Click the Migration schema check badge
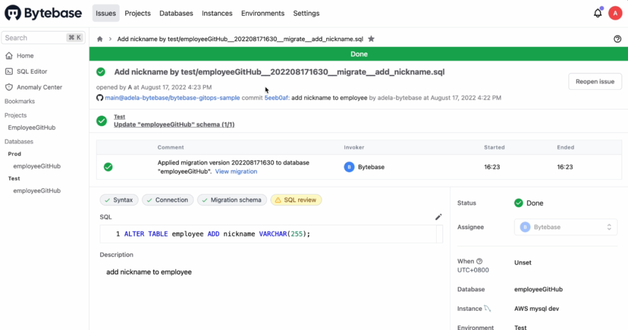Screen dimensions: 628x330 232,200
